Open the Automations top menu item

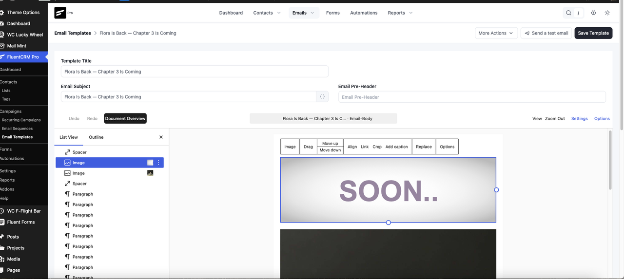click(x=364, y=13)
